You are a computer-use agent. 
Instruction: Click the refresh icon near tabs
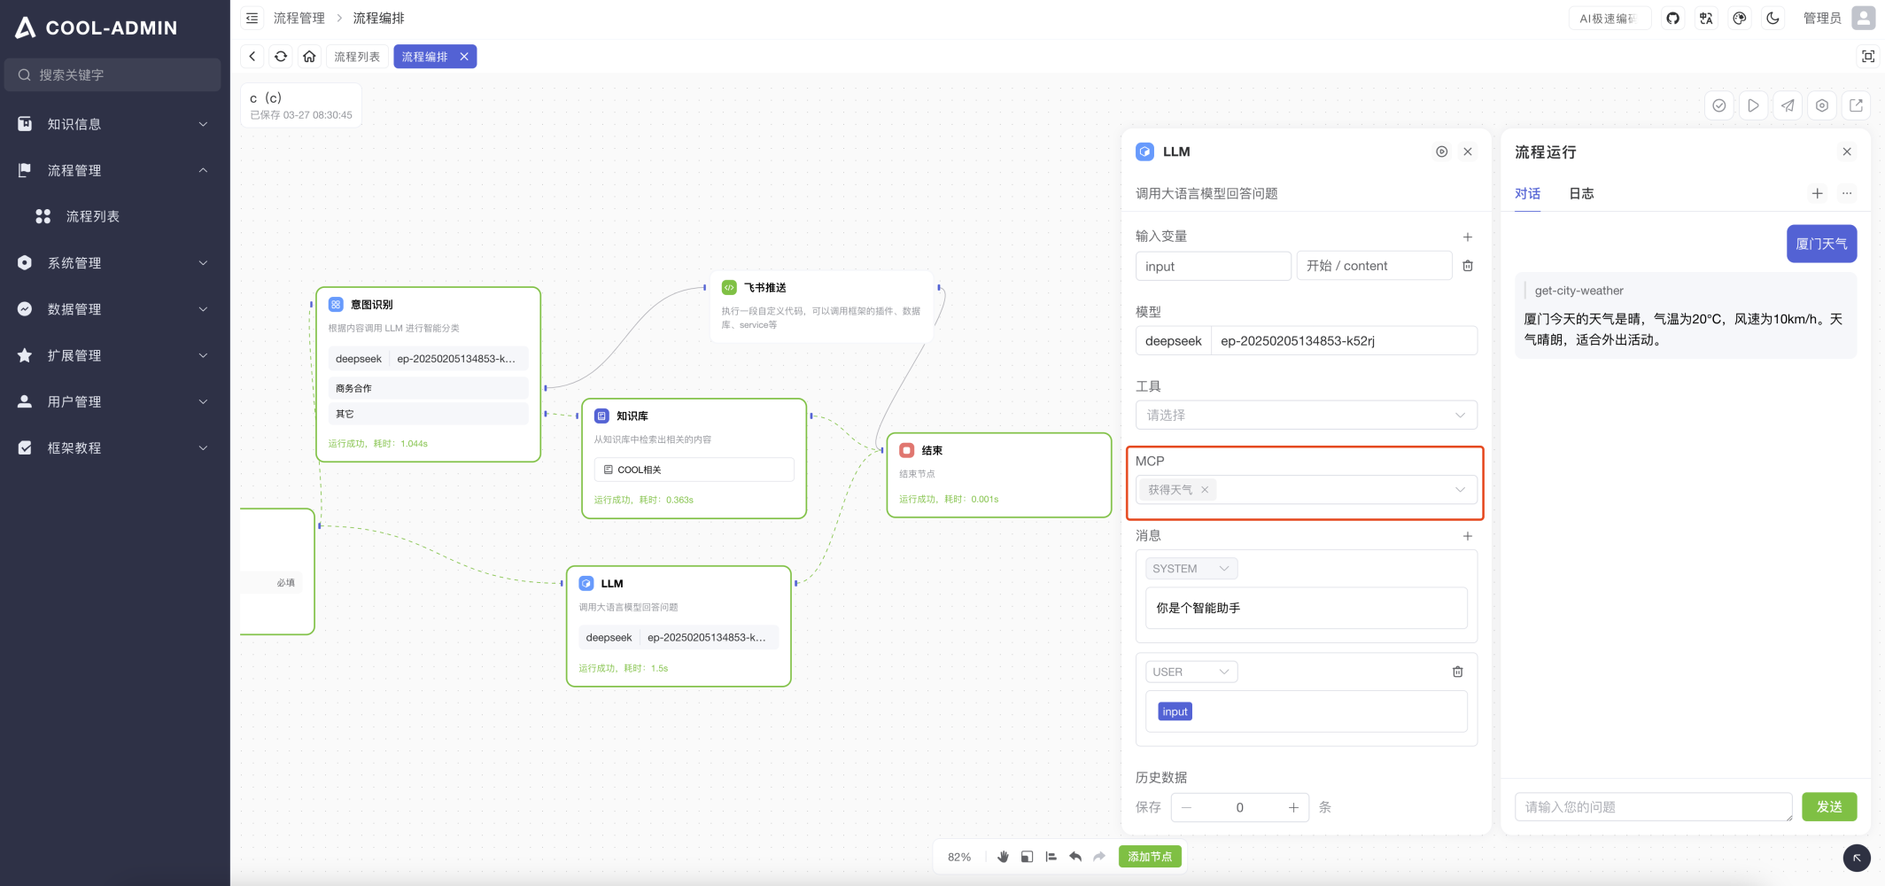tap(281, 57)
